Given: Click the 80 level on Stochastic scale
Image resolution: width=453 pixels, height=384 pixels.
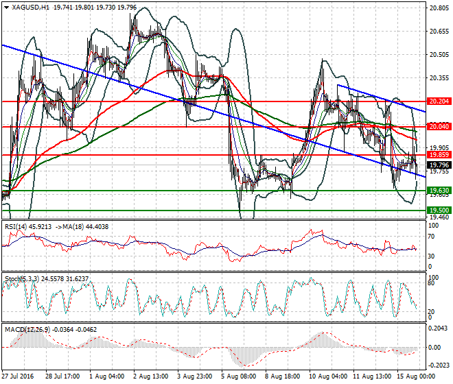Looking at the screenshot, I should click(431, 283).
